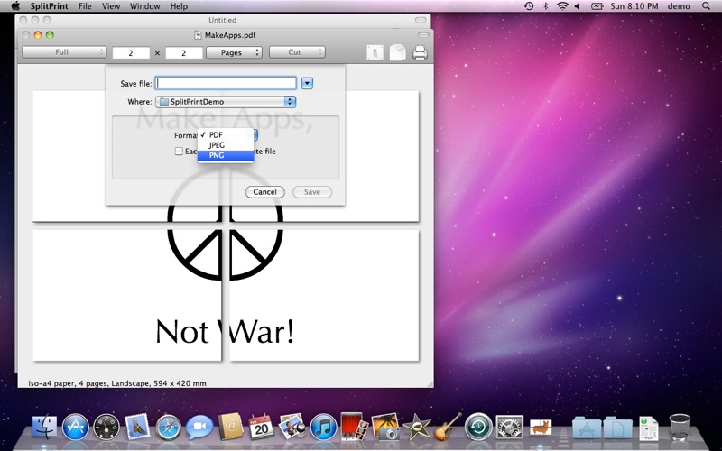722x451 pixels.
Task: Toggle toolbar pill button of Untitled window
Action: click(x=421, y=20)
